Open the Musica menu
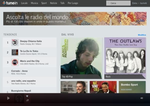Screen dimensions: 150x106 34,3
